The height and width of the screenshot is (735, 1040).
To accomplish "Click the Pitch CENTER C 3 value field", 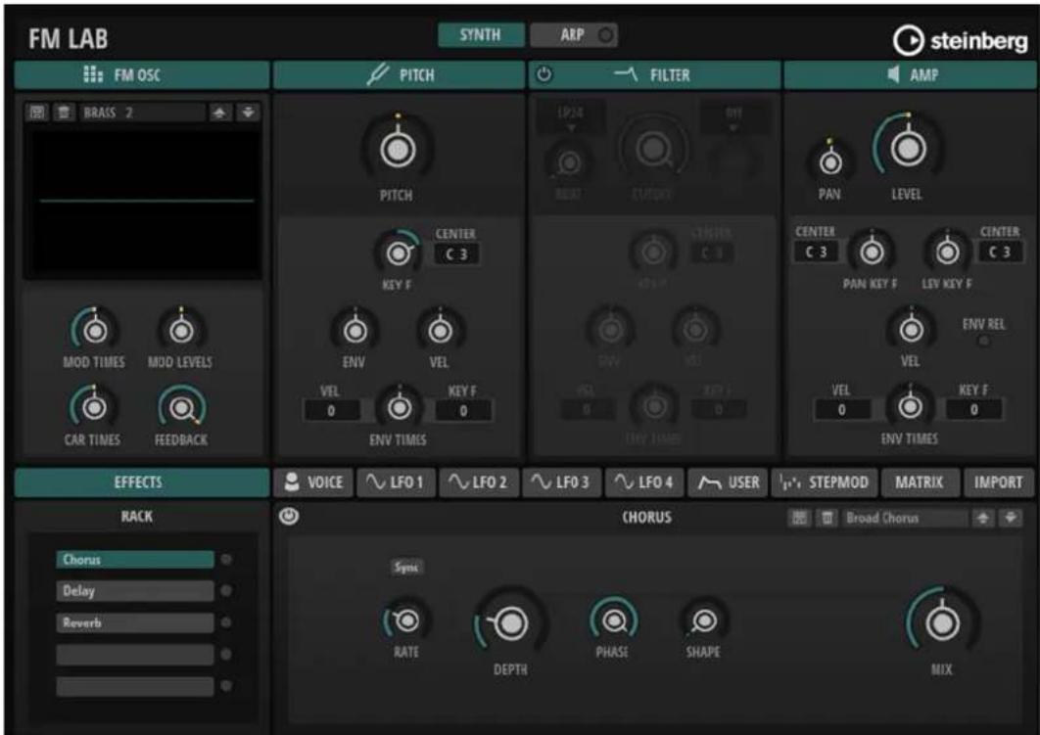I will click(456, 253).
